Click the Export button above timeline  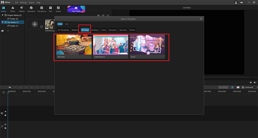point(223,87)
